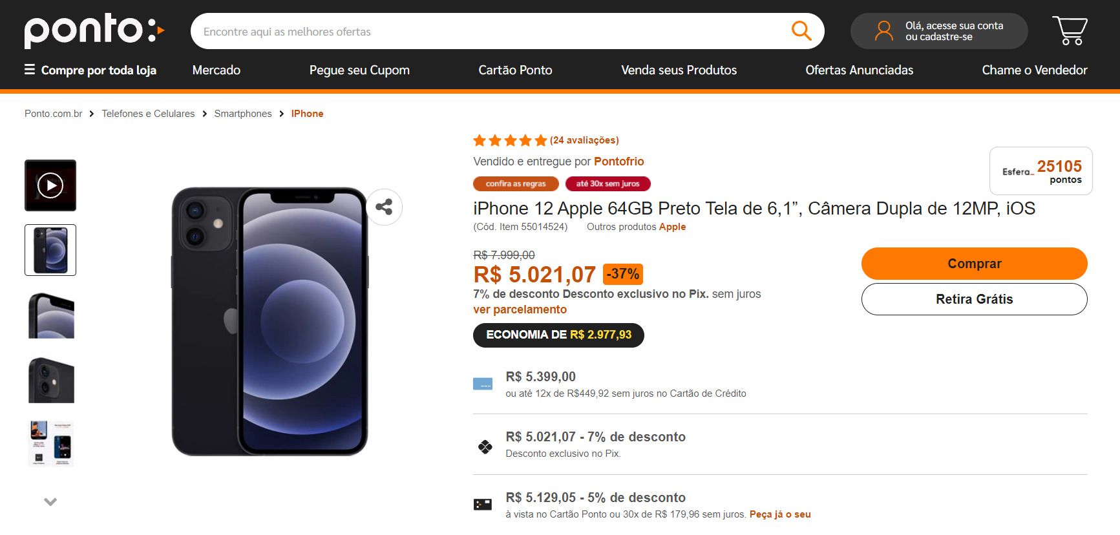The width and height of the screenshot is (1120, 535).
Task: Click the Cartão Ponto card icon
Action: pos(483,505)
